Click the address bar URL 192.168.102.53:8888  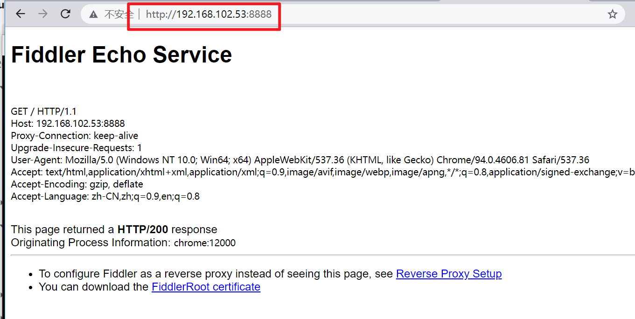click(x=209, y=14)
